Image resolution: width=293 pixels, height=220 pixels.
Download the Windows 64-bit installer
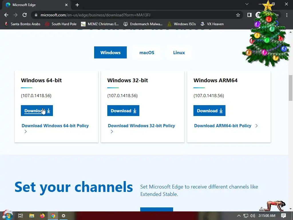[37, 111]
